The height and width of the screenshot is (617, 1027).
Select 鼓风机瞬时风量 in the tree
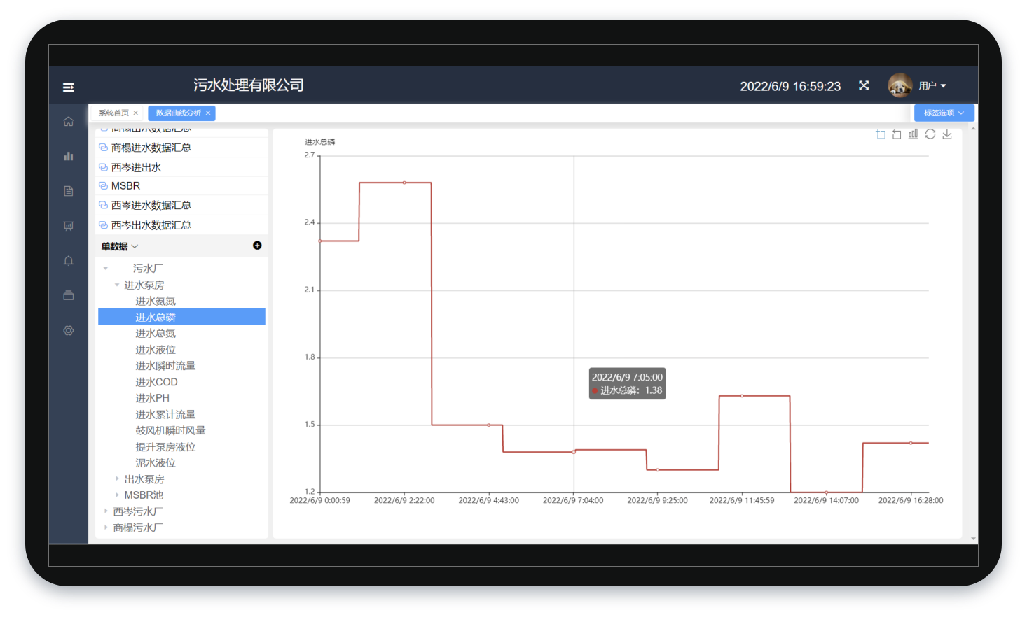pyautogui.click(x=170, y=430)
